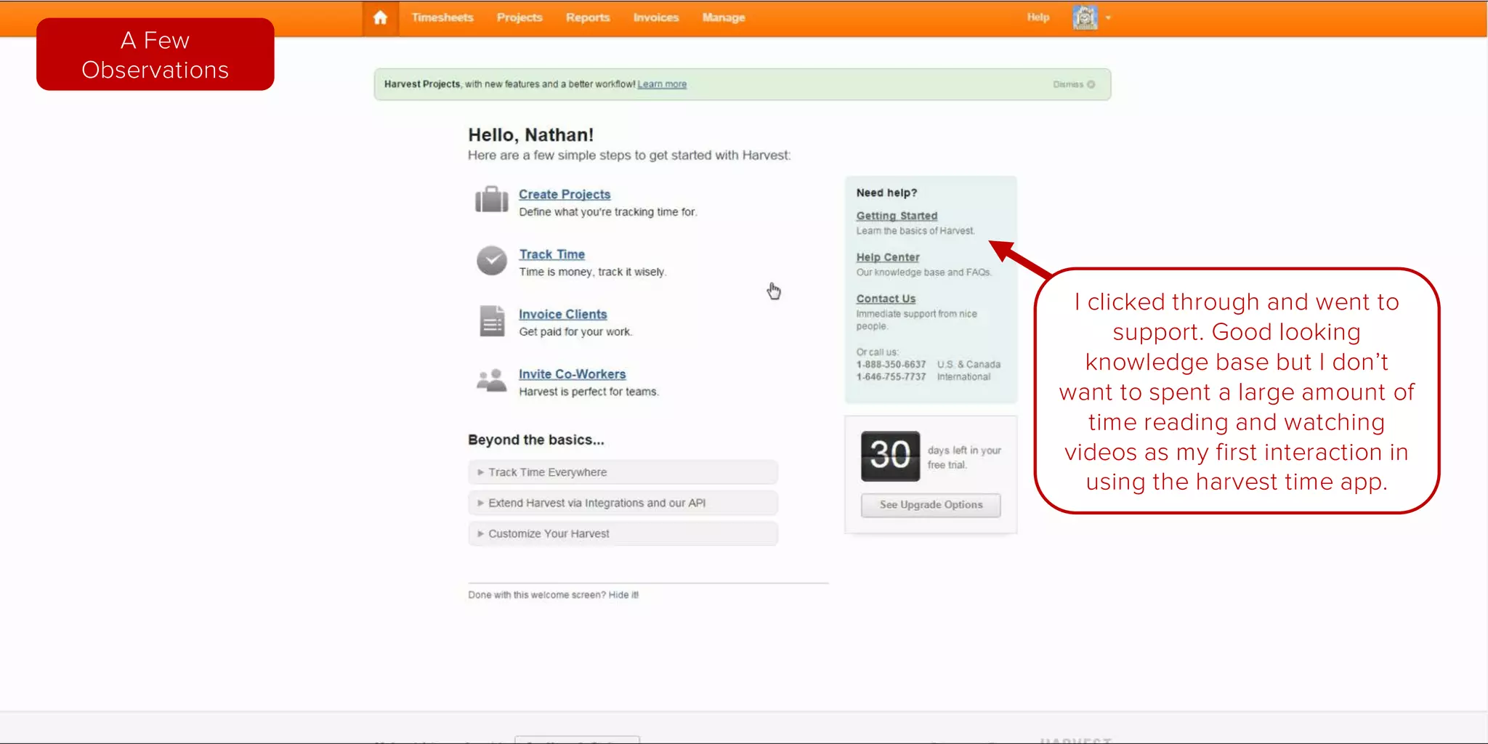Open the Track Time link
1488x744 pixels.
[x=552, y=254]
